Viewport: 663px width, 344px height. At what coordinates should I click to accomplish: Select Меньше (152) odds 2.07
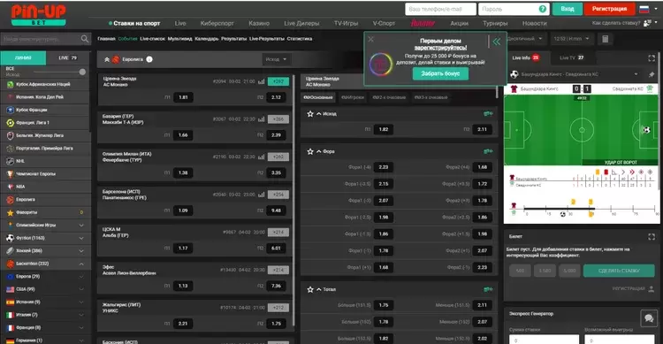coord(482,322)
